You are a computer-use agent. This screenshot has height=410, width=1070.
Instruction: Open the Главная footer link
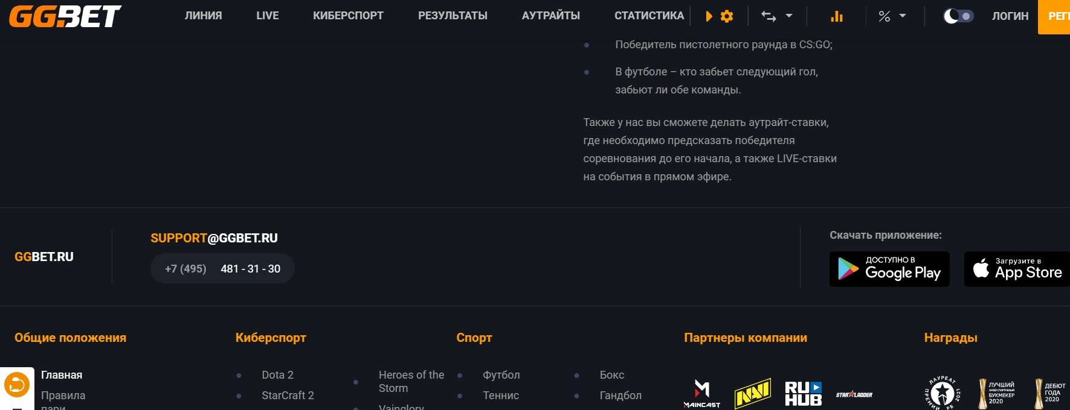62,375
